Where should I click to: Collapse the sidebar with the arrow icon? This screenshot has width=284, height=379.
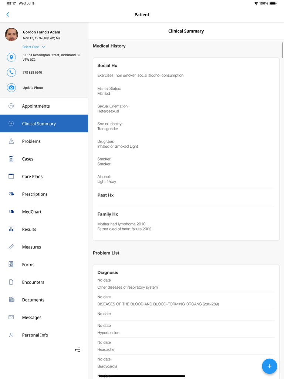pos(77,350)
